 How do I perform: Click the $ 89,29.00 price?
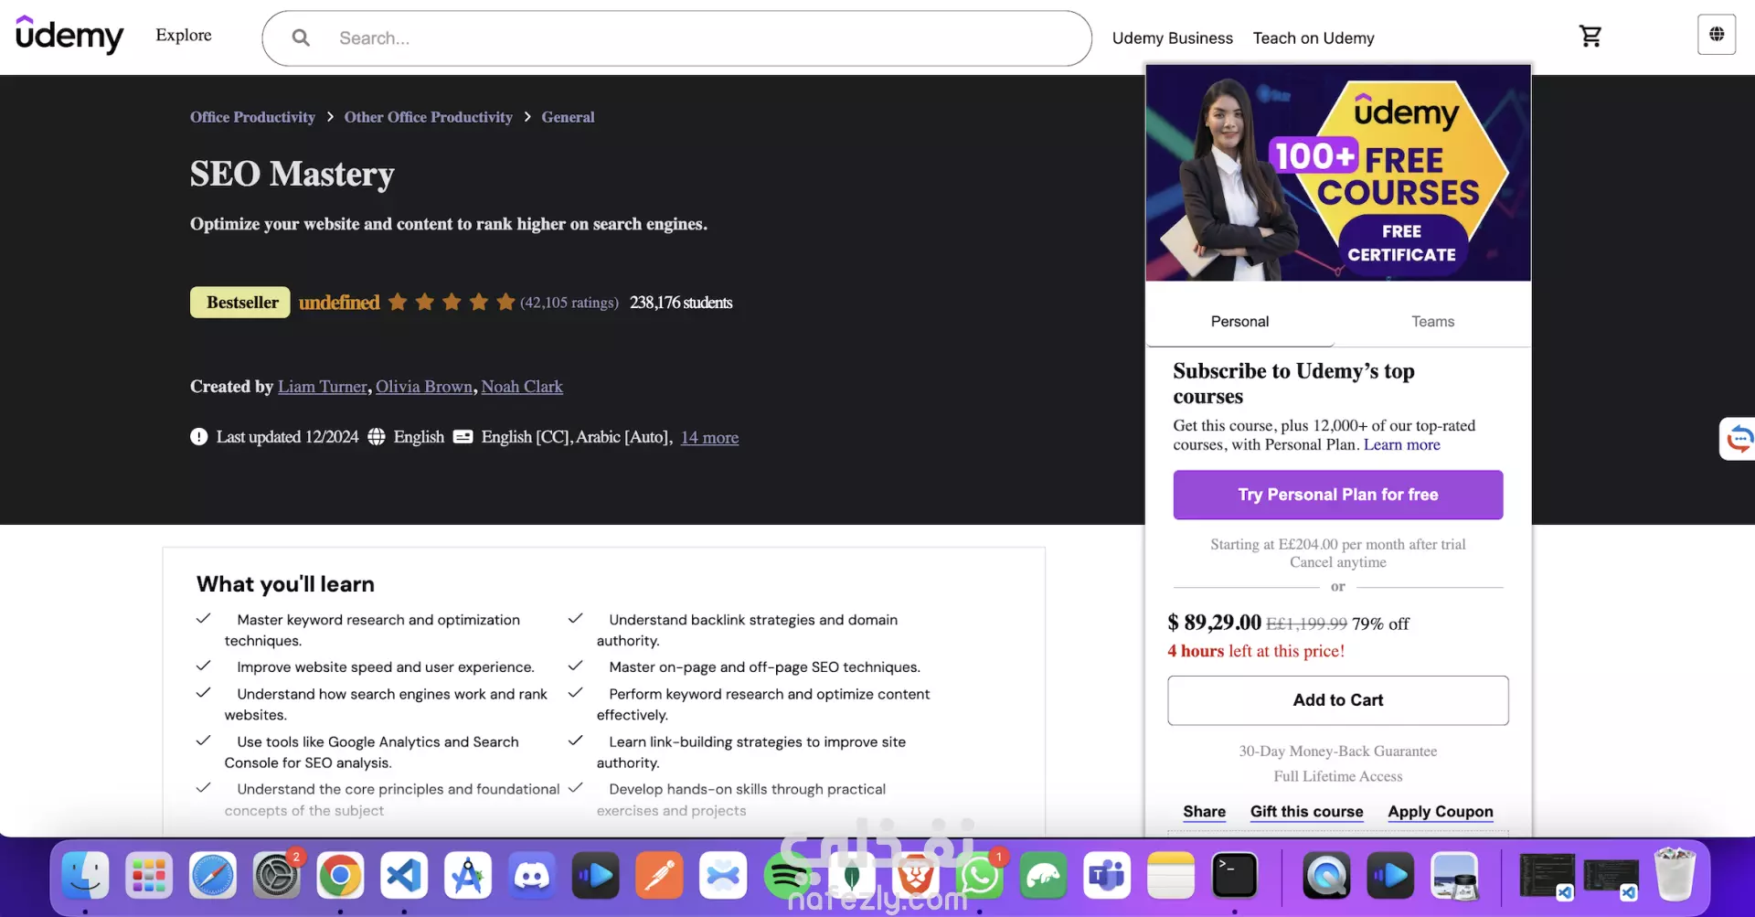(1215, 623)
